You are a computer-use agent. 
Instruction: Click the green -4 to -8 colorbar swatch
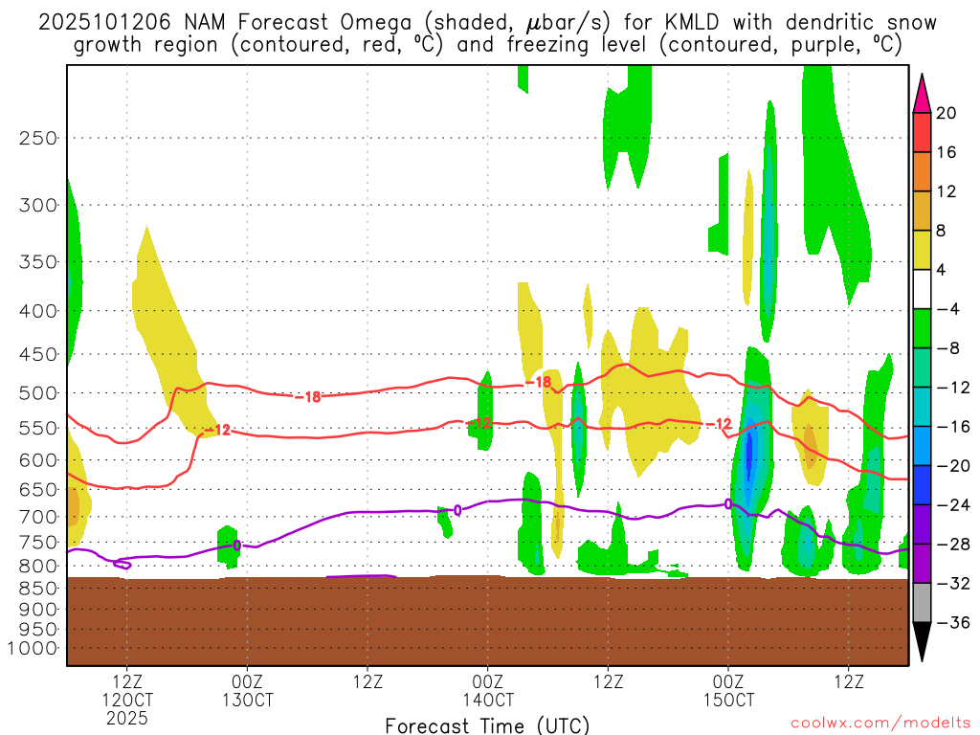[x=922, y=329]
